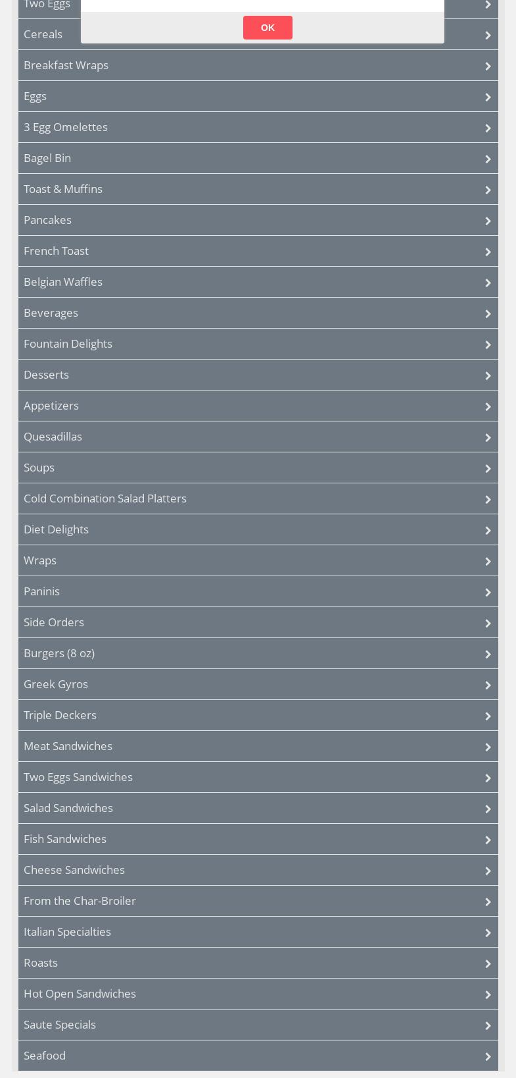516x1078 pixels.
Task: Expand the Toast & Muffins arrow
Action: coord(488,190)
